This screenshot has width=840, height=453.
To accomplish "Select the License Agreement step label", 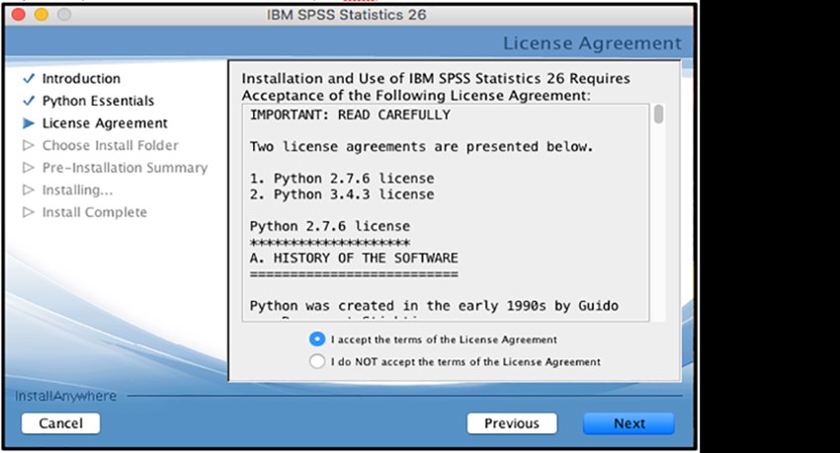I will pyautogui.click(x=105, y=123).
